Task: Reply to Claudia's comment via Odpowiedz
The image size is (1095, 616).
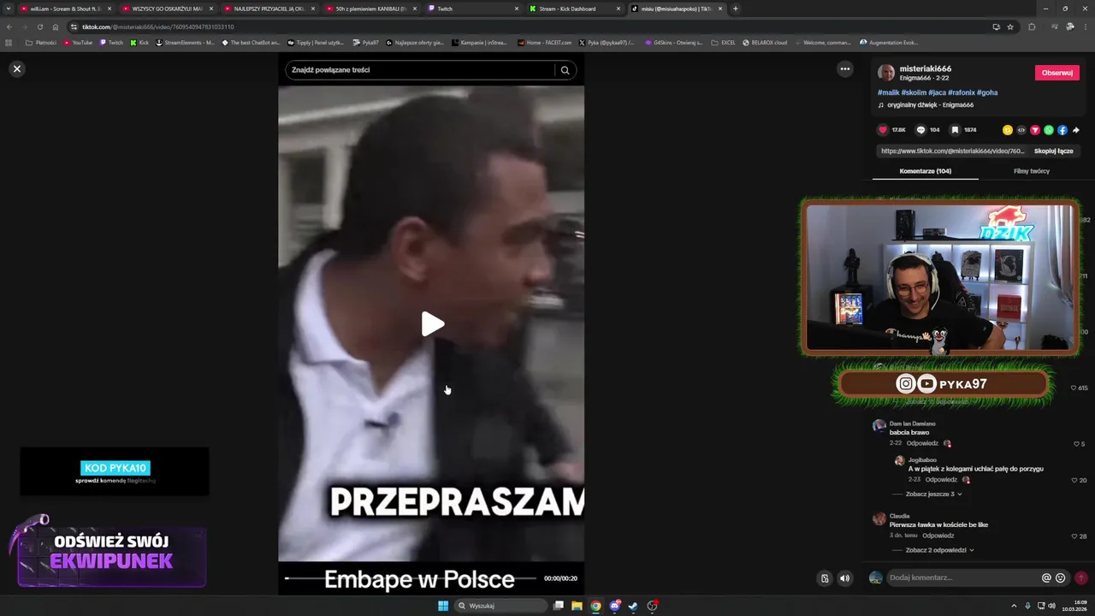Action: point(938,536)
